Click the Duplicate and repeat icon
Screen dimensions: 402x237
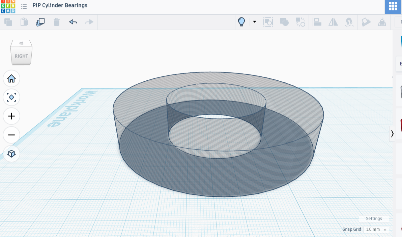point(40,22)
